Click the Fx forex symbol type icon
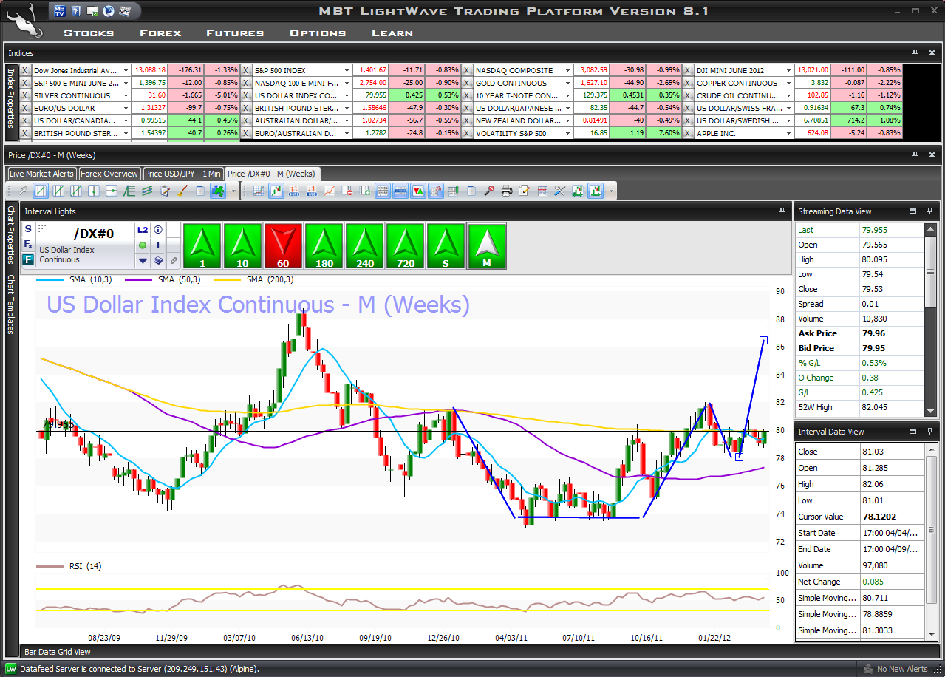945x677 pixels. tap(28, 244)
